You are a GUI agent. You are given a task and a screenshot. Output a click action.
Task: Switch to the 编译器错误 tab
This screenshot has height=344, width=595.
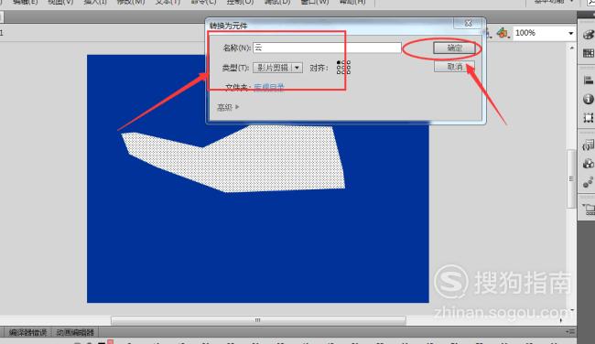[x=27, y=333]
